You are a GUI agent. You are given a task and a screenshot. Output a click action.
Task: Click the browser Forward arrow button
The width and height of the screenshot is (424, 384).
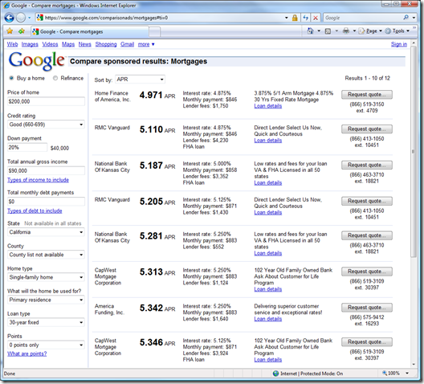[21, 18]
